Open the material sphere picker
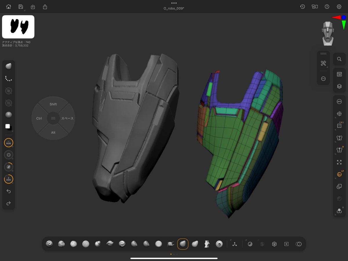 click(9, 115)
